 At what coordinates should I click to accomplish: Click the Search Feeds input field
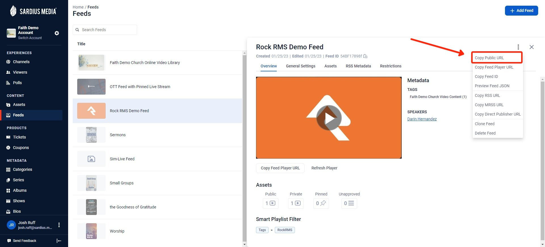105,30
